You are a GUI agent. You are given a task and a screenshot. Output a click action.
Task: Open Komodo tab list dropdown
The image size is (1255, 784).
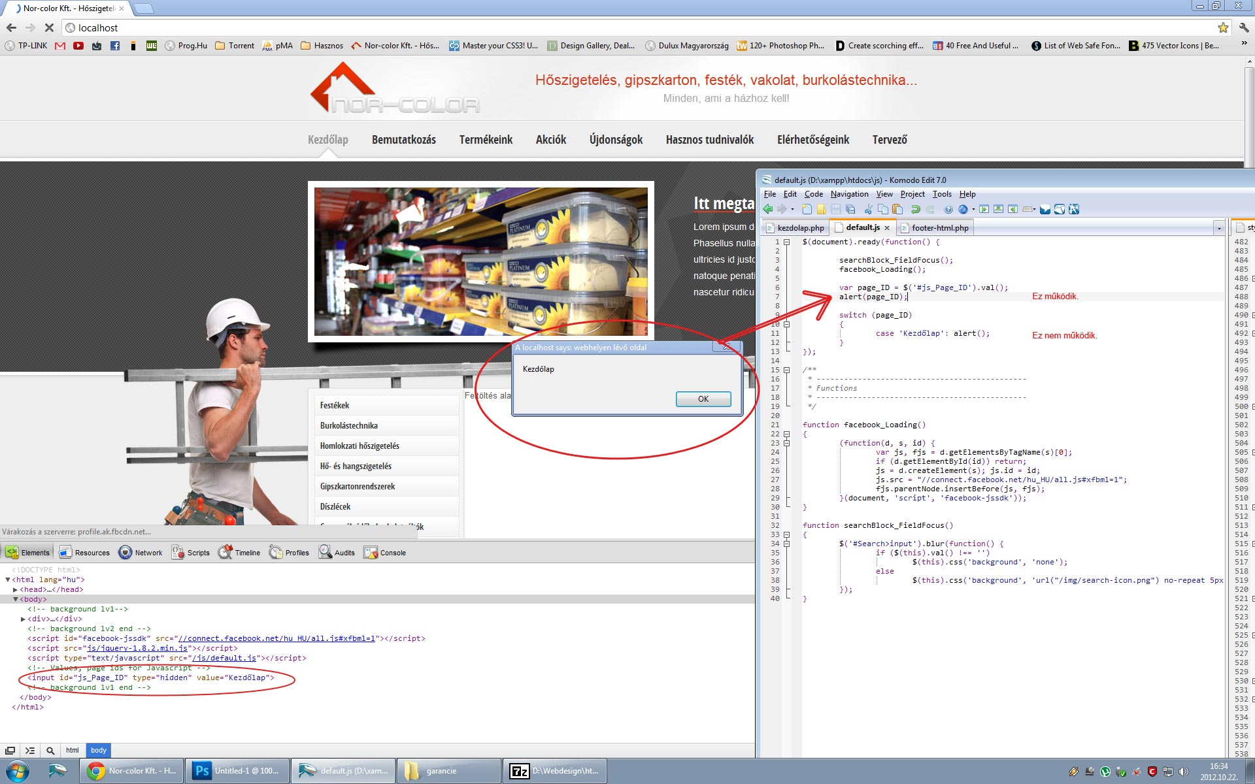point(1219,228)
